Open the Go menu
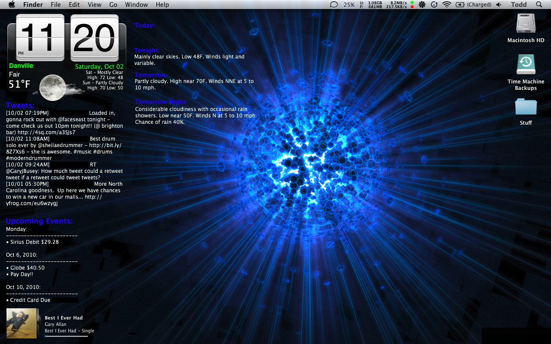551x344 pixels. (x=113, y=5)
